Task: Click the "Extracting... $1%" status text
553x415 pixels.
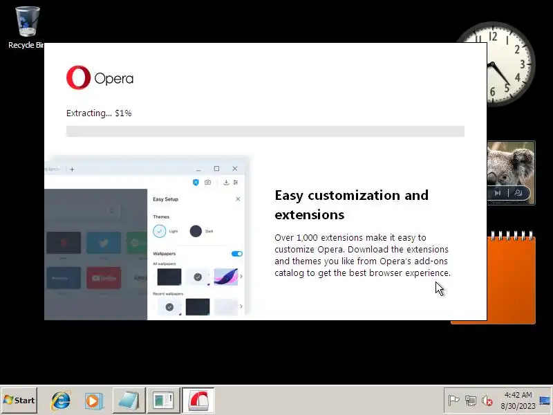Action: click(x=99, y=113)
